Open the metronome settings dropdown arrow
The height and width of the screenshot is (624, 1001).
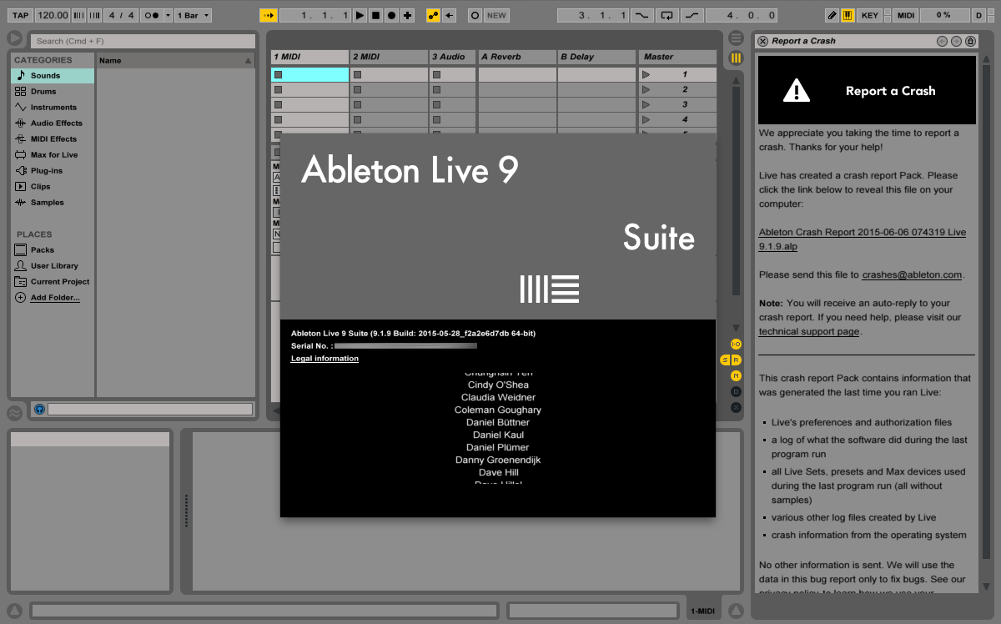(x=168, y=15)
